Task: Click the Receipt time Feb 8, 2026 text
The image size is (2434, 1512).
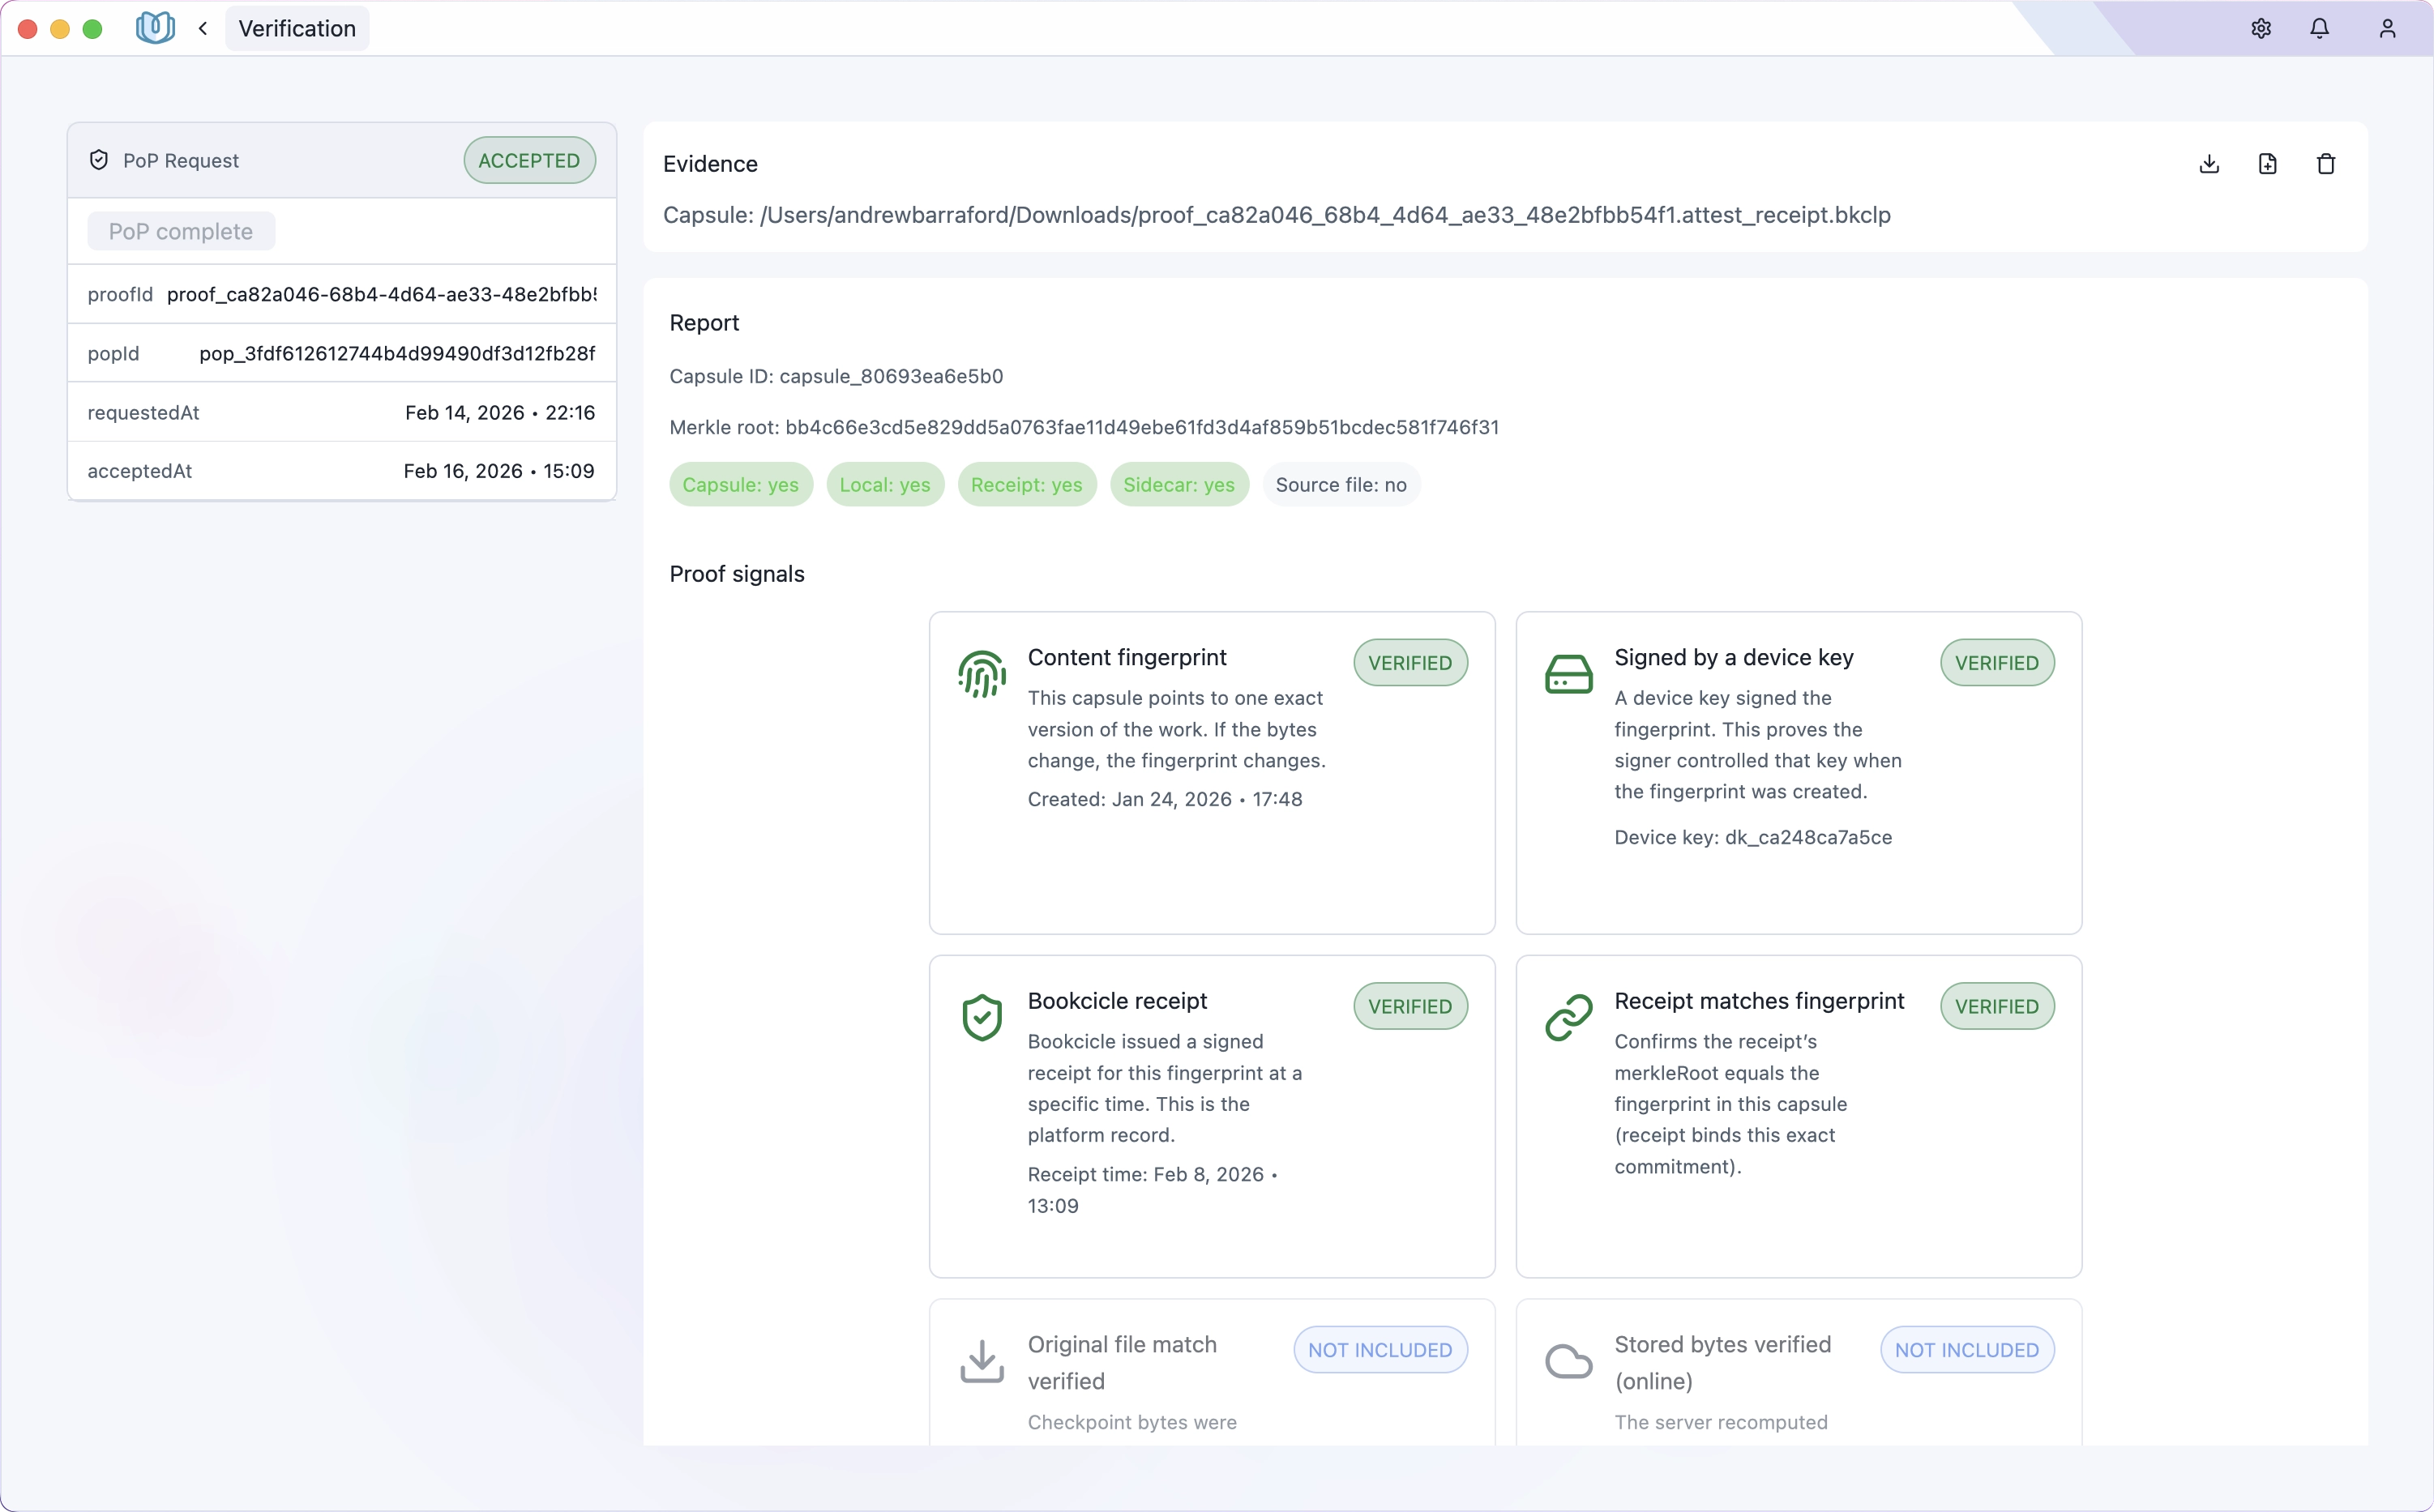Action: tap(1153, 1190)
